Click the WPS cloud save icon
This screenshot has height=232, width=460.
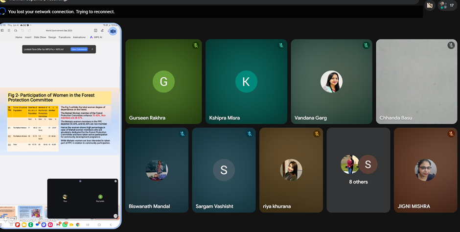[x=16, y=30]
